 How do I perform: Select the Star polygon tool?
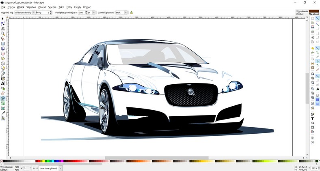tap(3, 58)
